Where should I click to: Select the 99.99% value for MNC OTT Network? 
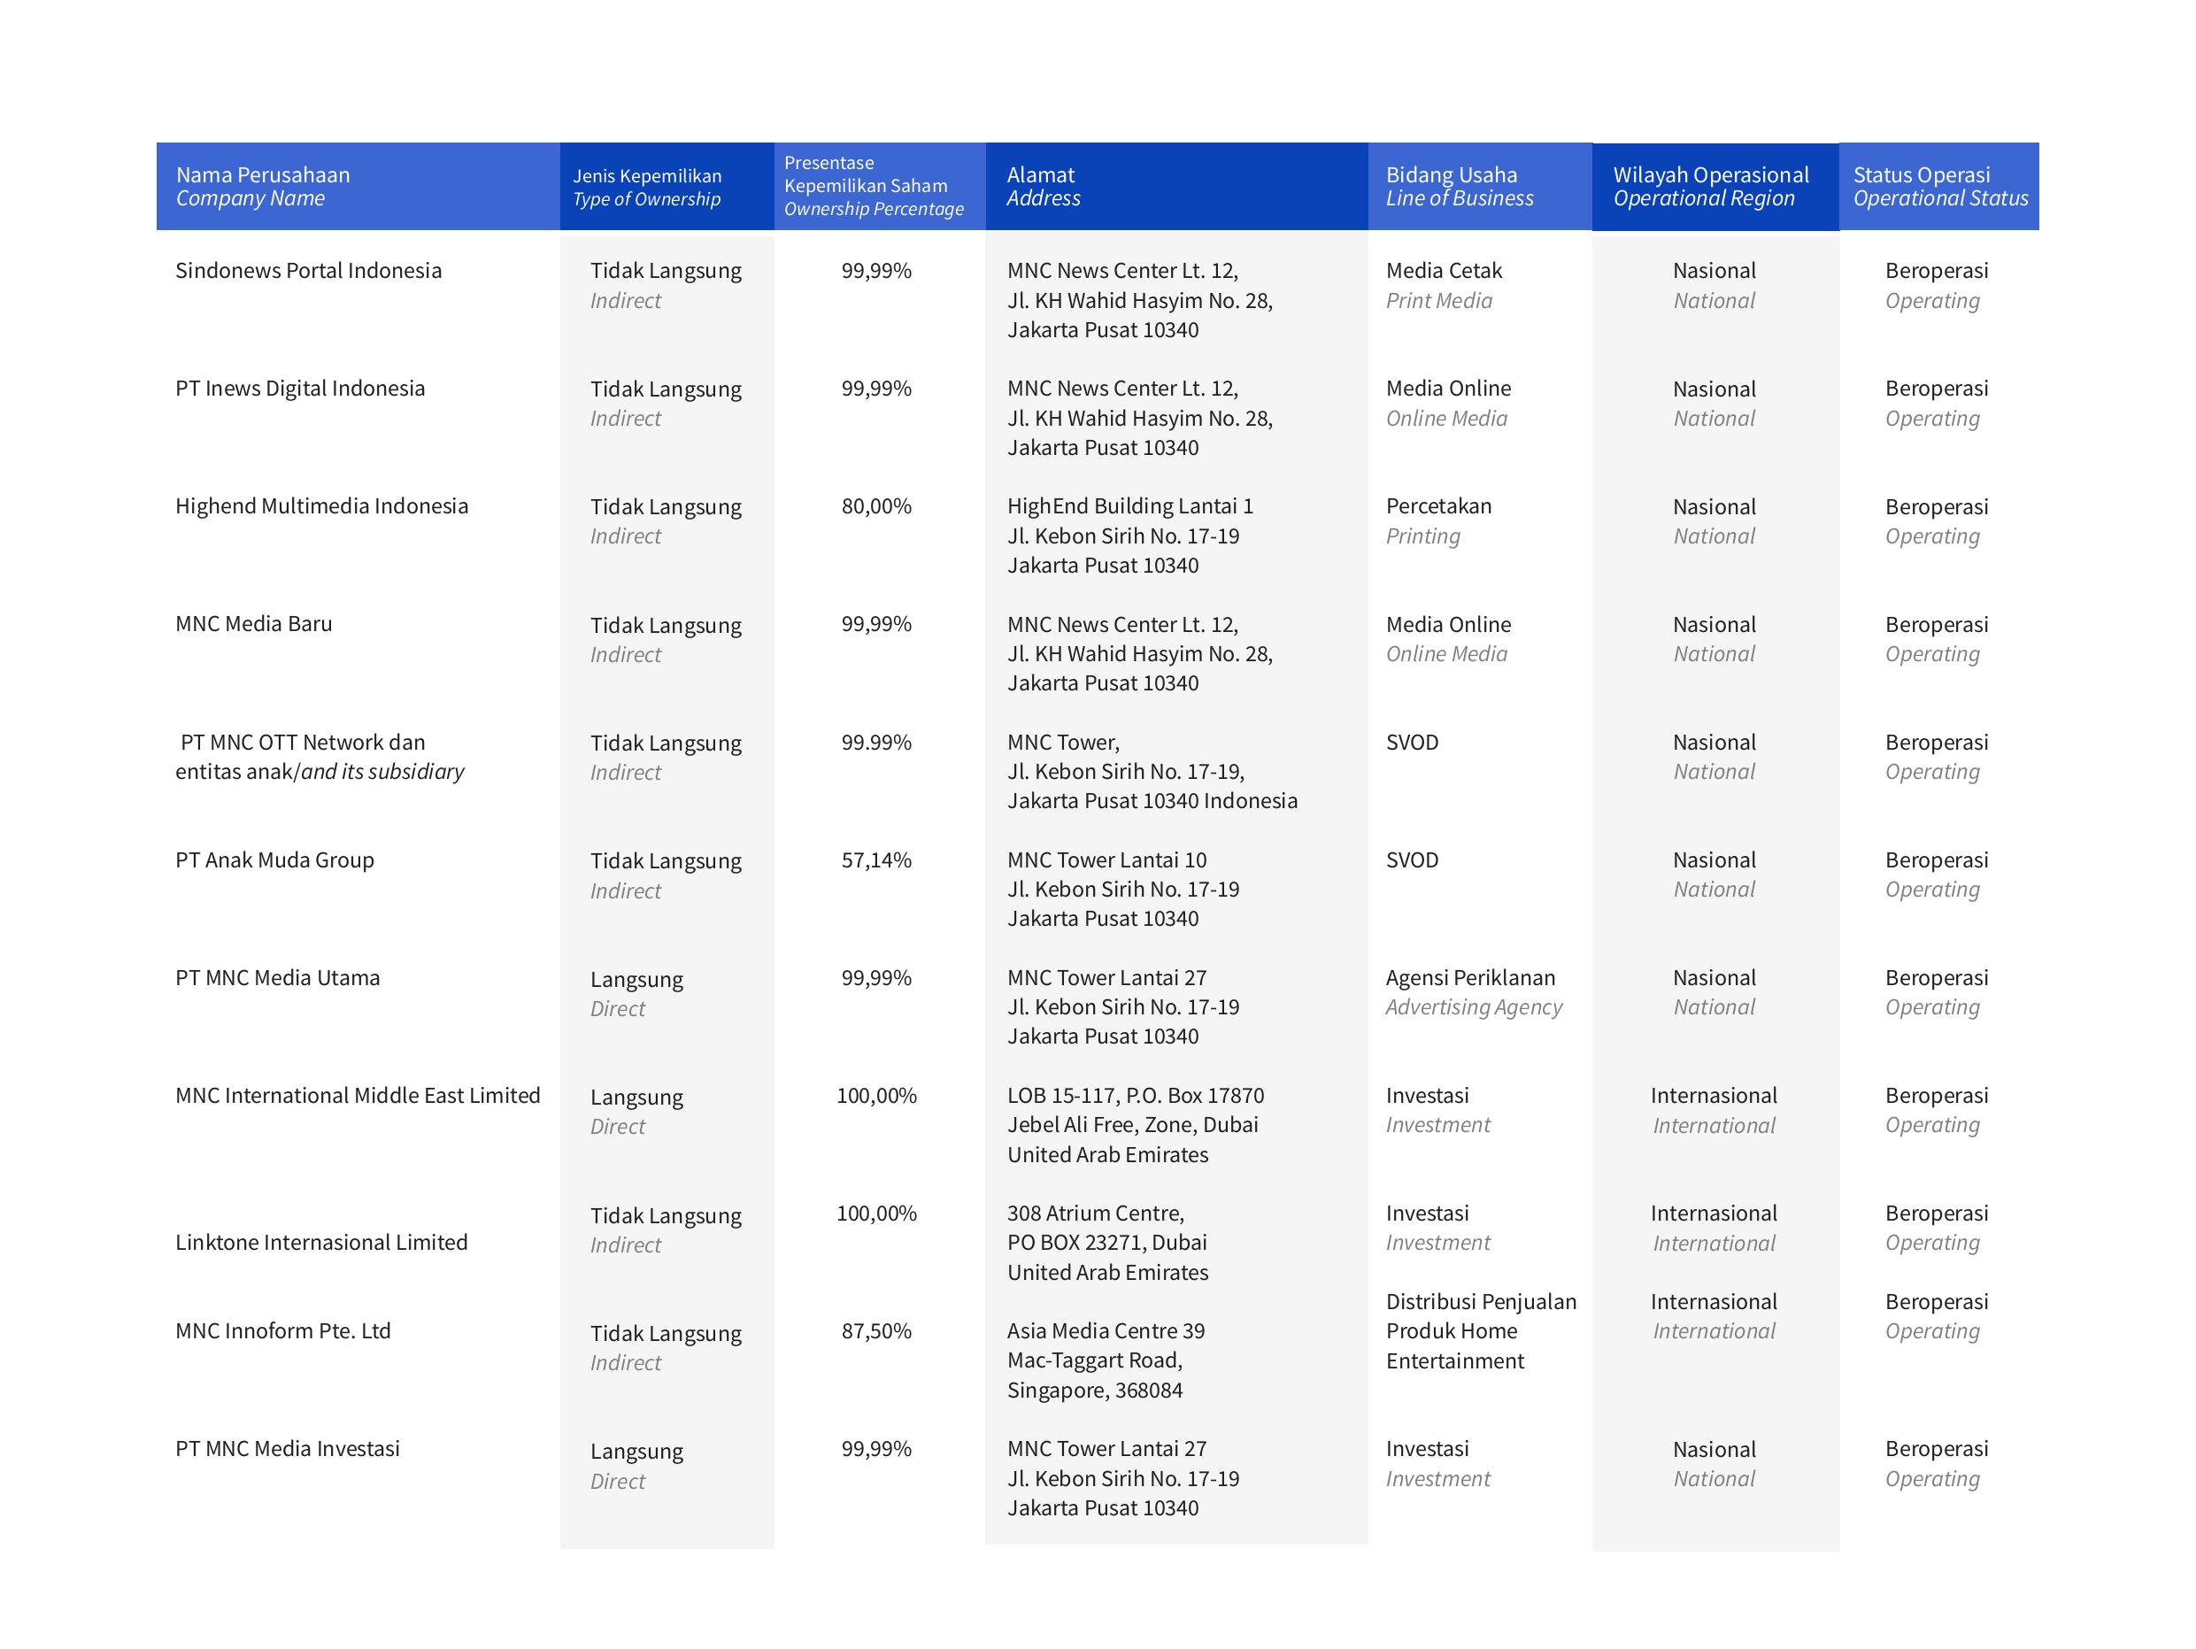876,743
